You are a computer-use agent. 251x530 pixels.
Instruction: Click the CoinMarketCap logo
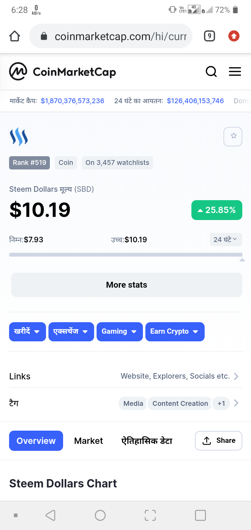pos(62,71)
